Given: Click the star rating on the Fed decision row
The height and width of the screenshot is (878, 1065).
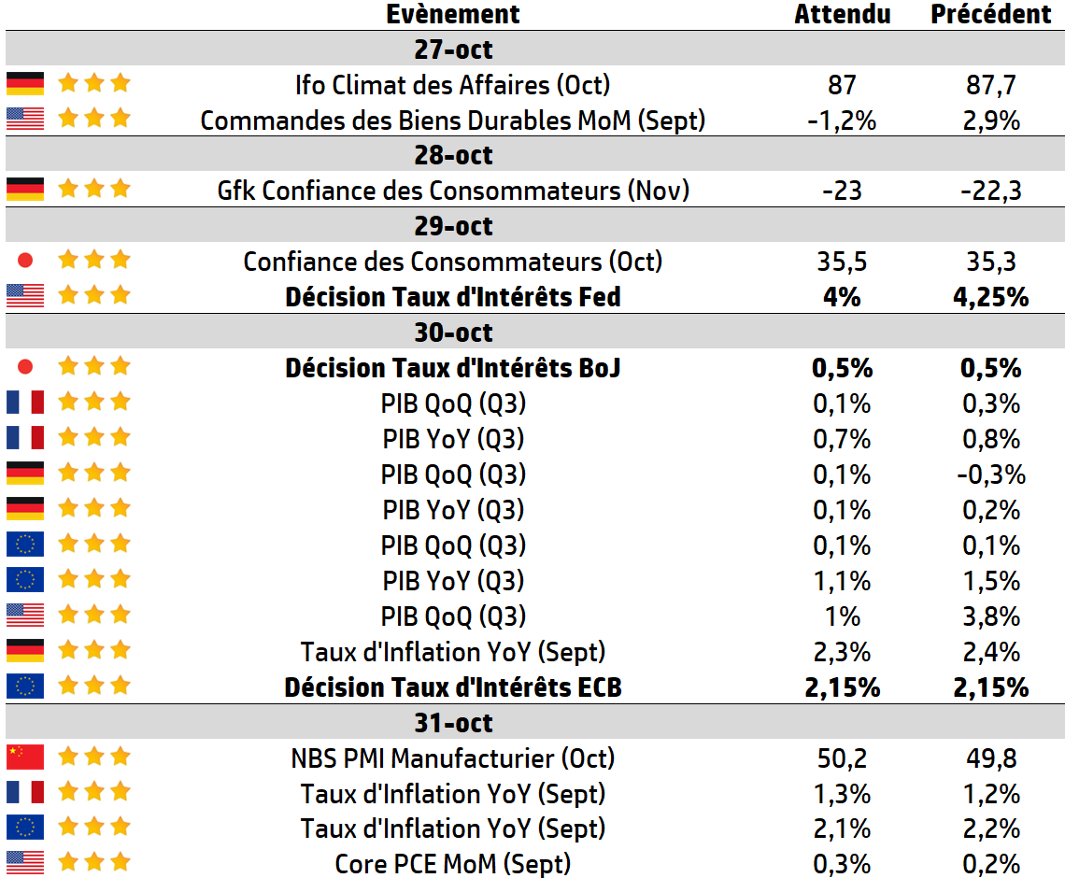Looking at the screenshot, I should pos(93,296).
